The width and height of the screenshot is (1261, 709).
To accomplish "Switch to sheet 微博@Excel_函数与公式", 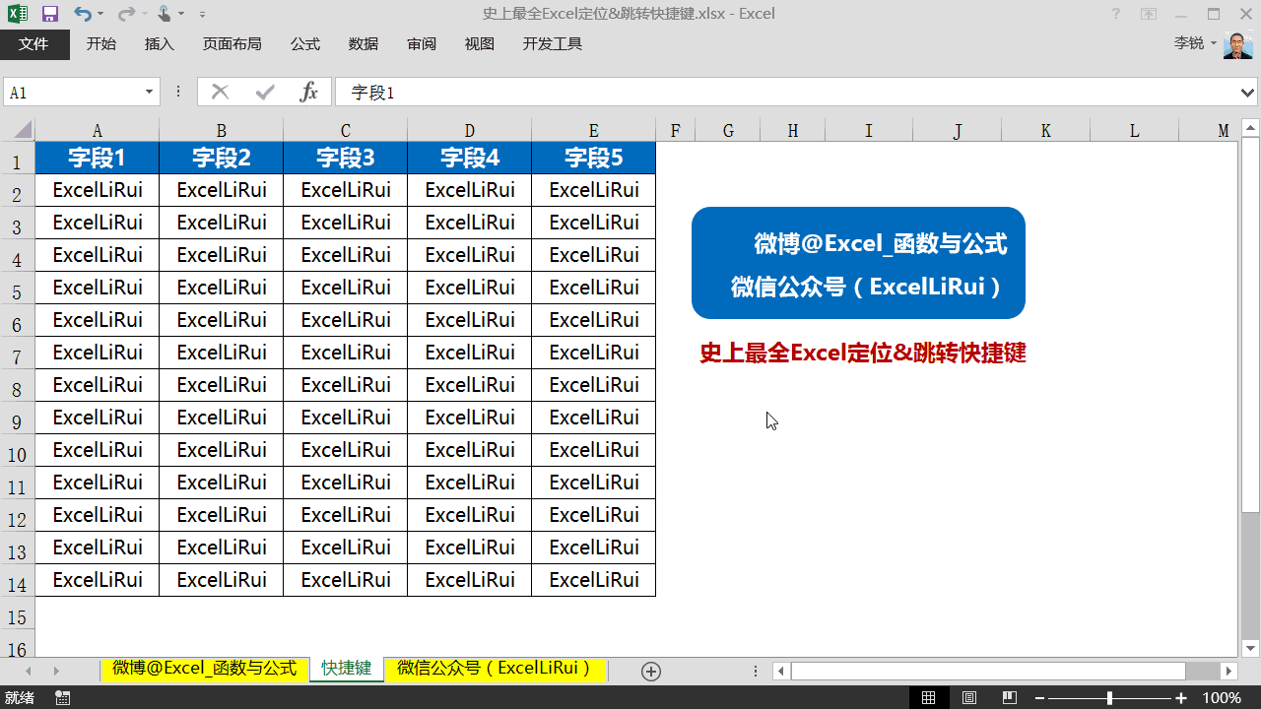I will click(204, 669).
